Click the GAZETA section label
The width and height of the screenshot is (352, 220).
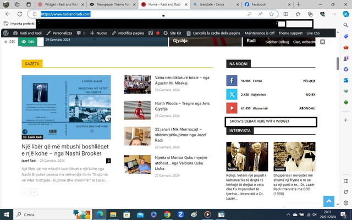click(32, 64)
